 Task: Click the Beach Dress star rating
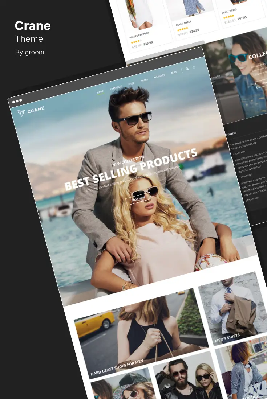click(182, 29)
